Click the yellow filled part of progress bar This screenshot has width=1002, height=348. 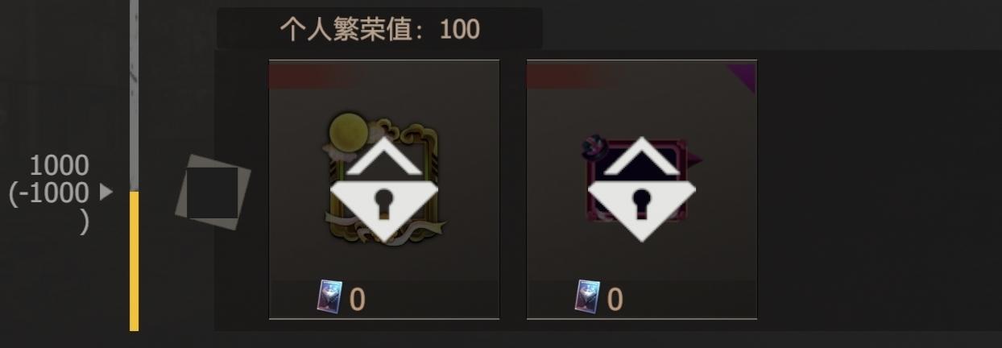click(135, 261)
